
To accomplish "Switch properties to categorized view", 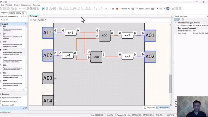I will tap(176, 19).
